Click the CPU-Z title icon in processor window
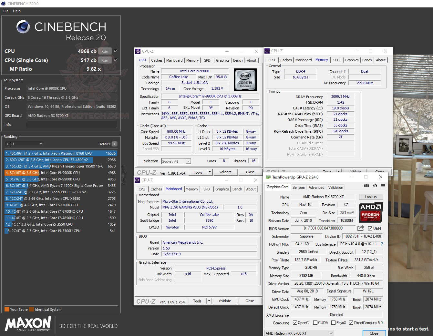The width and height of the screenshot is (433, 336). 138,51
